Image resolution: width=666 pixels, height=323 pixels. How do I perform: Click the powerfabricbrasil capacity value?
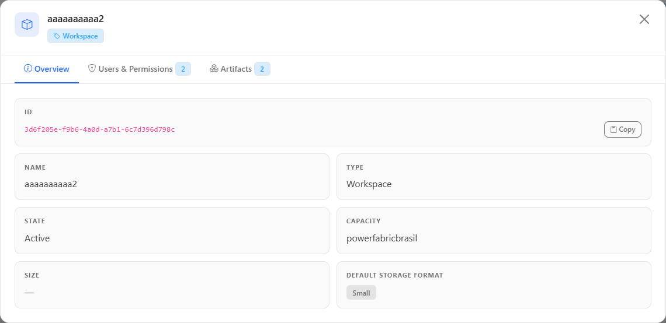click(x=382, y=238)
